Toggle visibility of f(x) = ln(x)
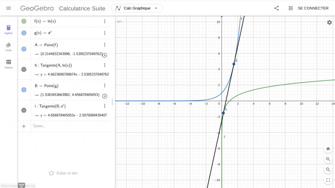This screenshot has width=335, height=188. (24, 21)
